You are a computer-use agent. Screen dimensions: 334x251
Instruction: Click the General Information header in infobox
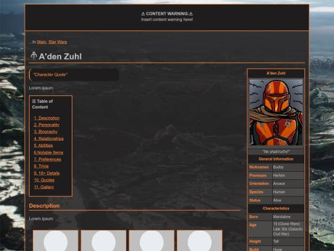tap(276, 159)
